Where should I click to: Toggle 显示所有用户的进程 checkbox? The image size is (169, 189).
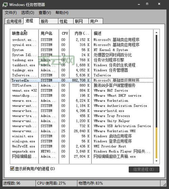tap(12, 169)
